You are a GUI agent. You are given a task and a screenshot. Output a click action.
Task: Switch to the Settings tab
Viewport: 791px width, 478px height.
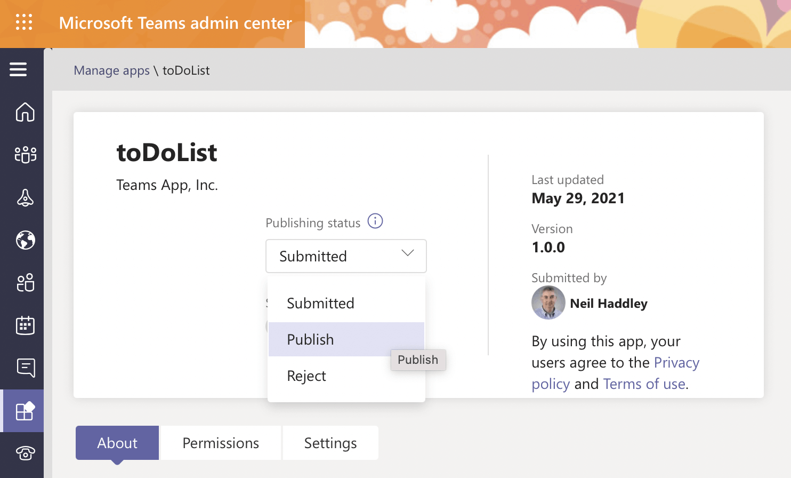[x=330, y=443]
